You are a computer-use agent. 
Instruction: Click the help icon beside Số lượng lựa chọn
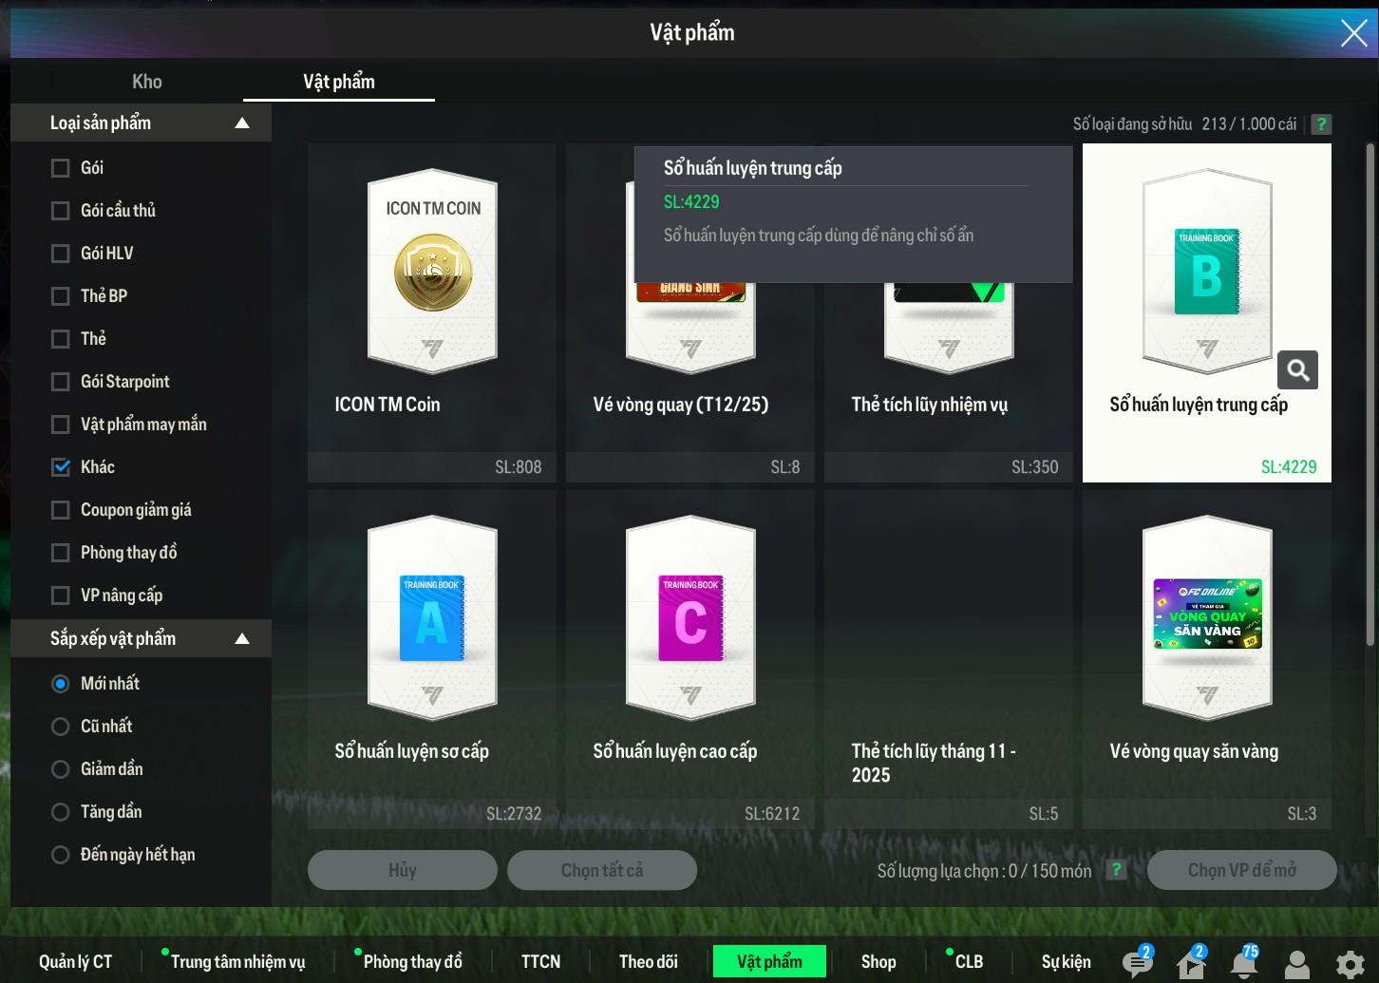(1116, 870)
